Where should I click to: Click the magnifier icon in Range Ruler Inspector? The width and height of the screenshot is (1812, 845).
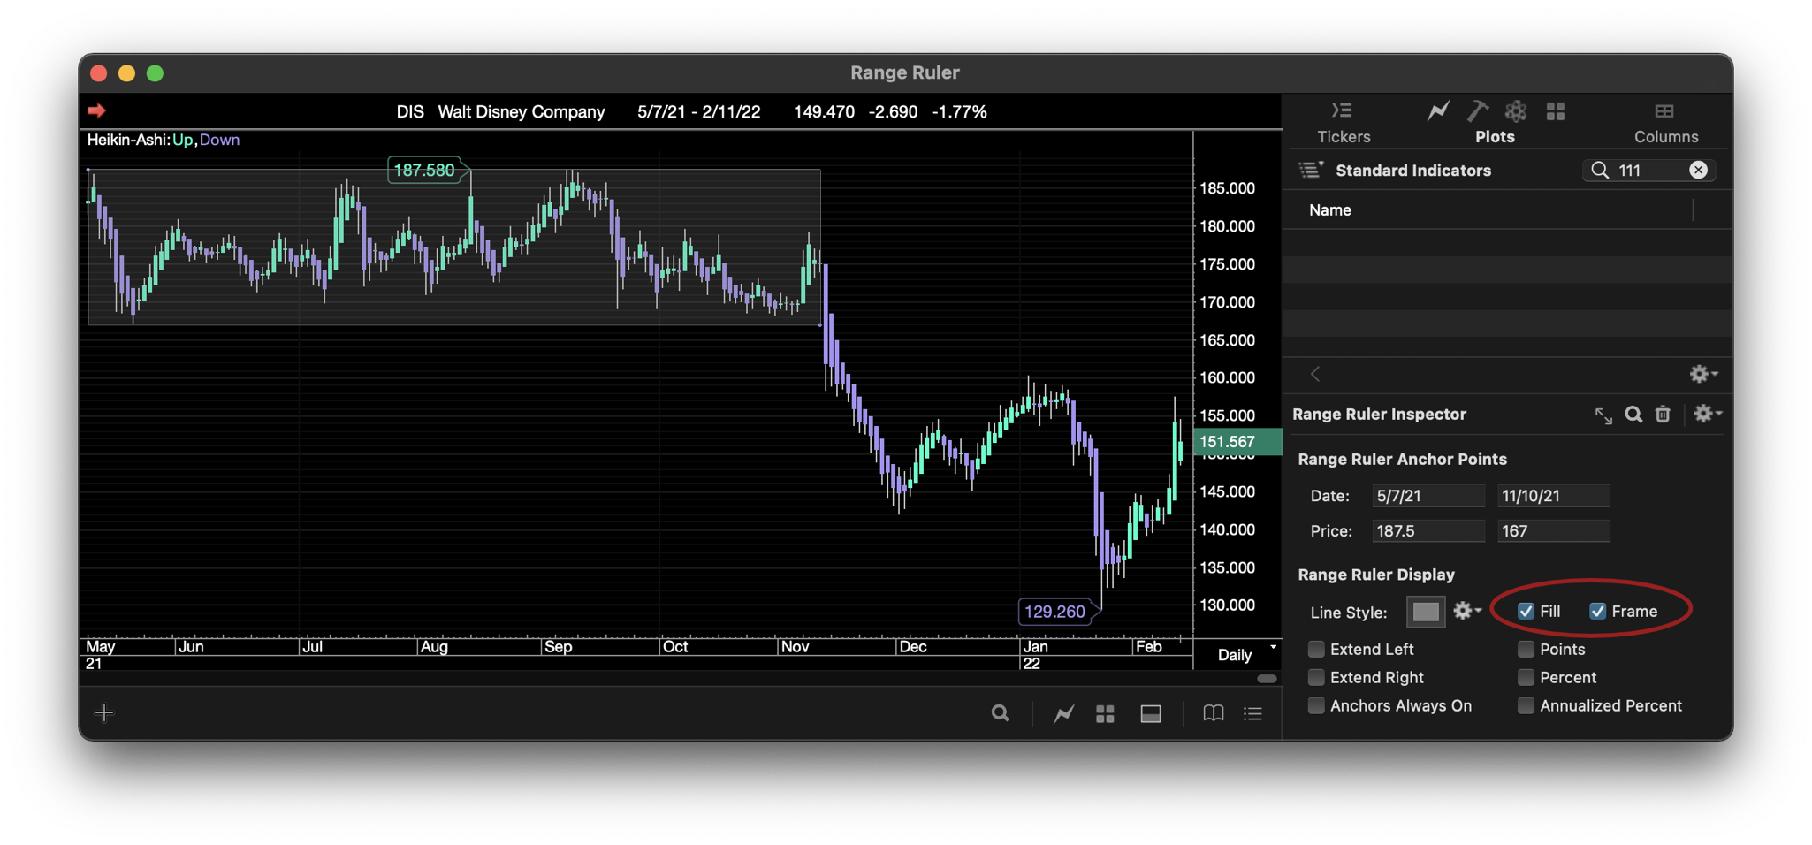[1633, 415]
